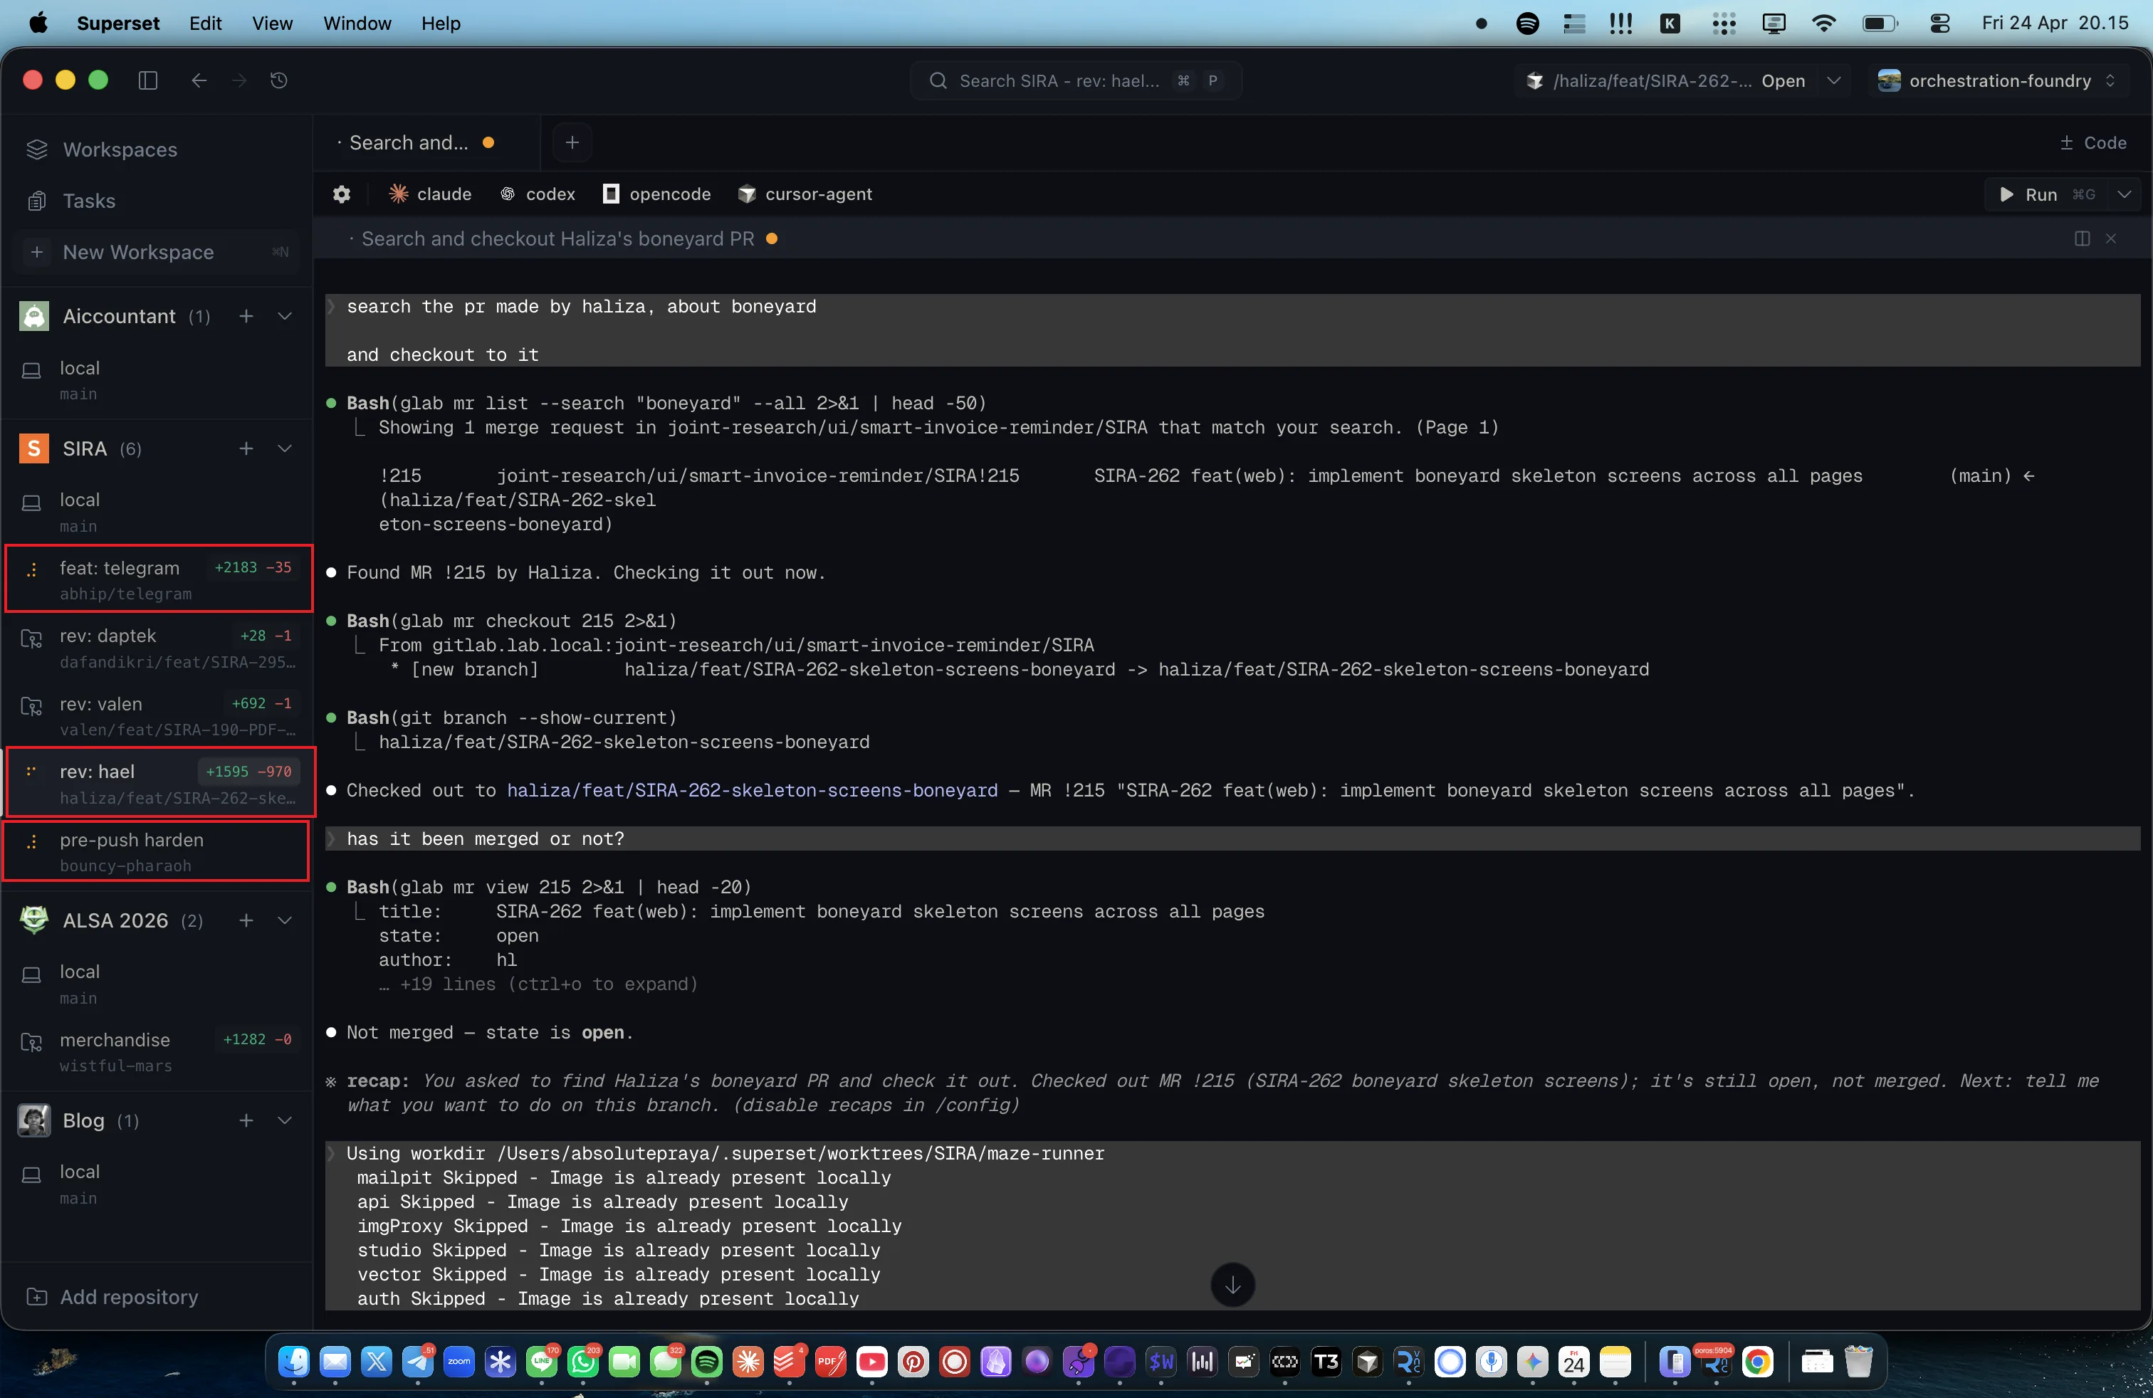Screen dimensions: 2153x1398
Task: Select pre-push harden workspace
Action: 157,852
